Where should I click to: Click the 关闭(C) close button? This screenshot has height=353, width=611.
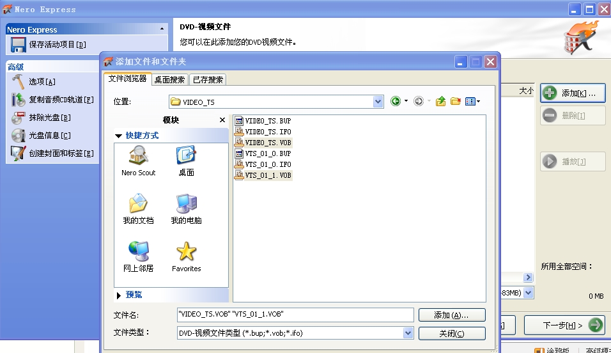point(452,334)
